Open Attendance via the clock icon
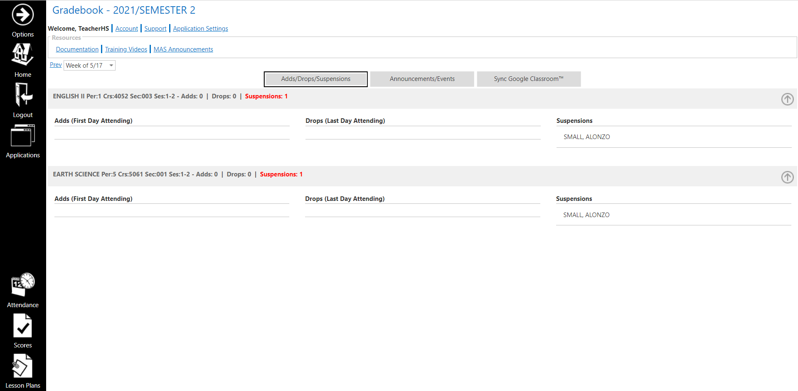This screenshot has height=391, width=798. pyautogui.click(x=23, y=285)
